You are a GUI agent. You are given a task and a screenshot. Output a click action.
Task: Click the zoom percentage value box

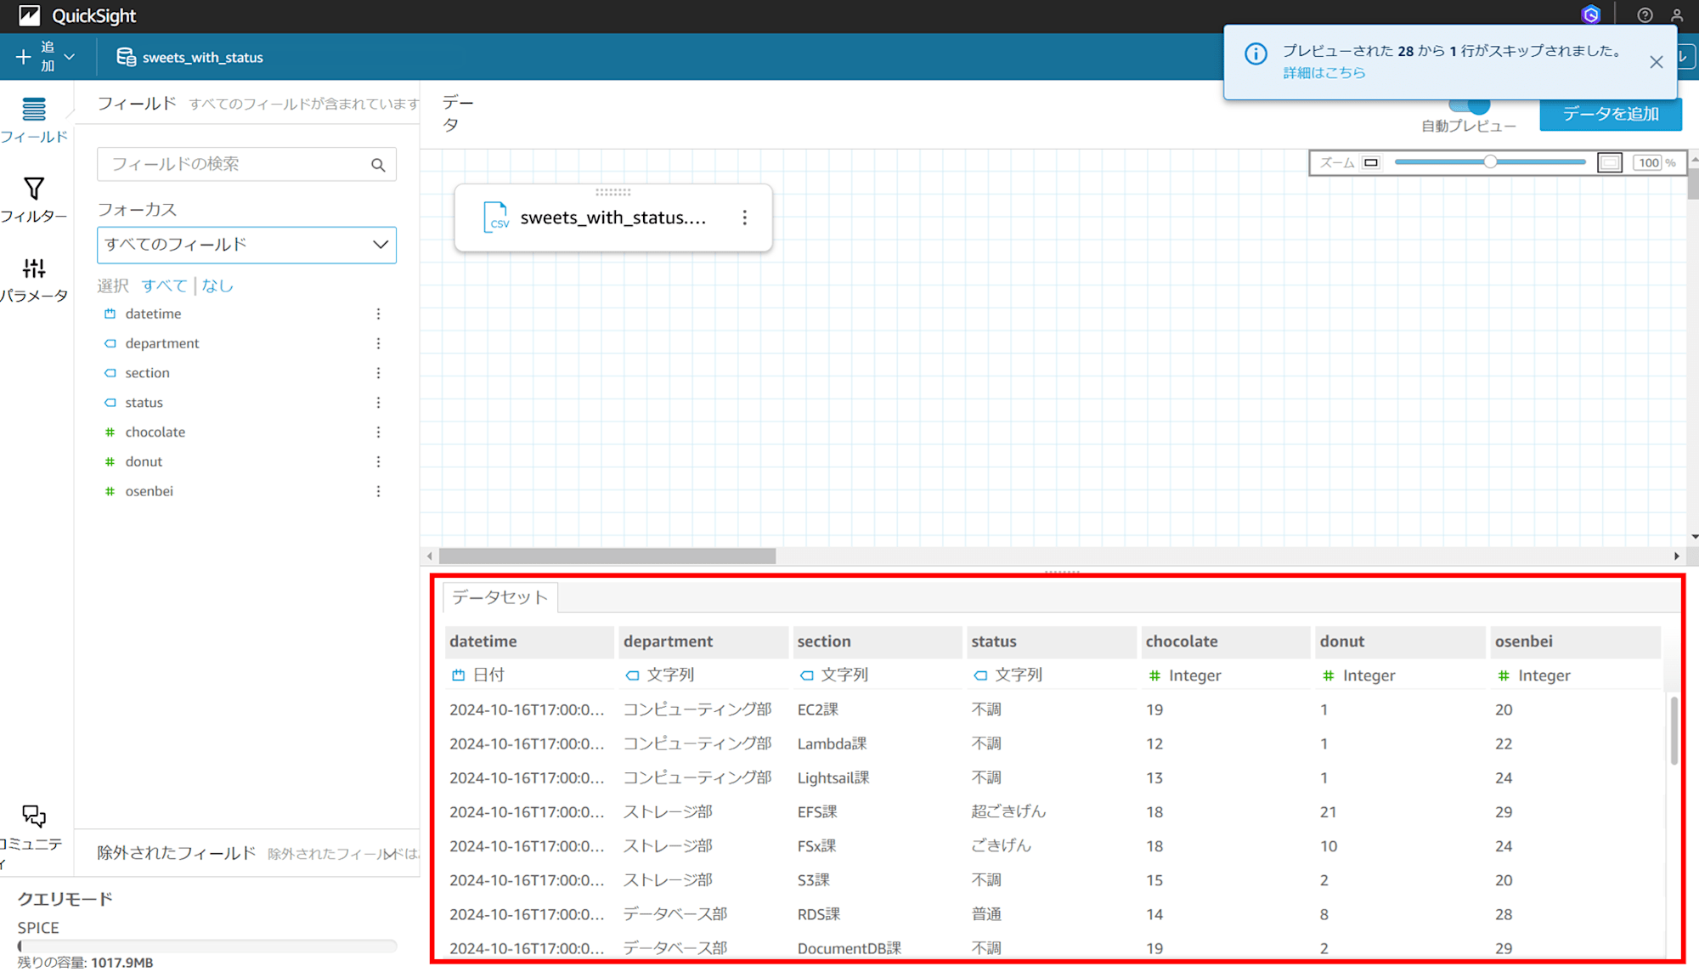pos(1649,162)
